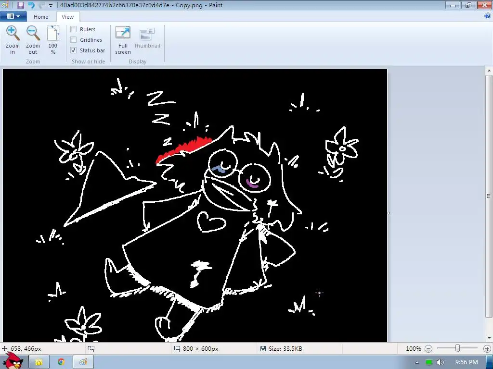The width and height of the screenshot is (493, 369).
Task: Open the Paint file menu button
Action: coord(13,16)
